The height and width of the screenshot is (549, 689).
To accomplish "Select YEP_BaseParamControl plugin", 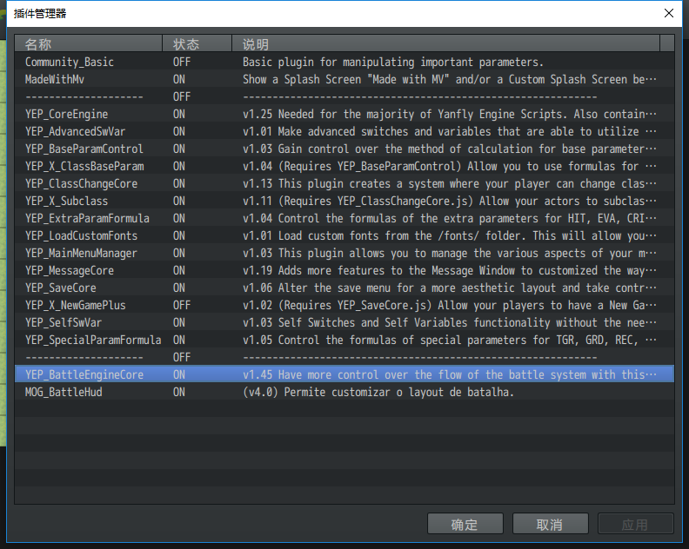I will point(344,149).
